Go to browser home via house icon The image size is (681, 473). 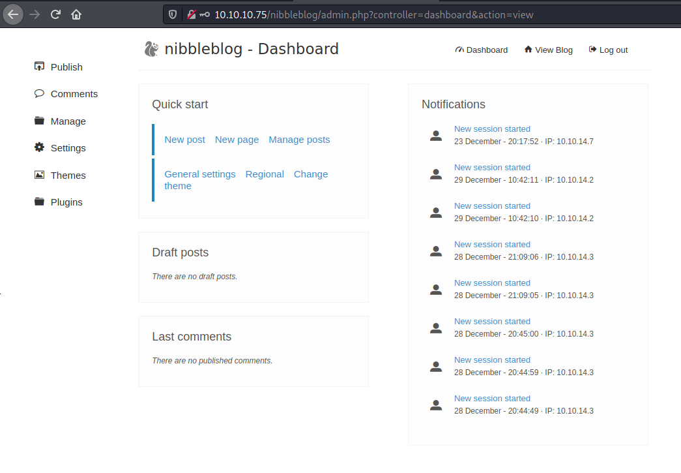[x=77, y=14]
